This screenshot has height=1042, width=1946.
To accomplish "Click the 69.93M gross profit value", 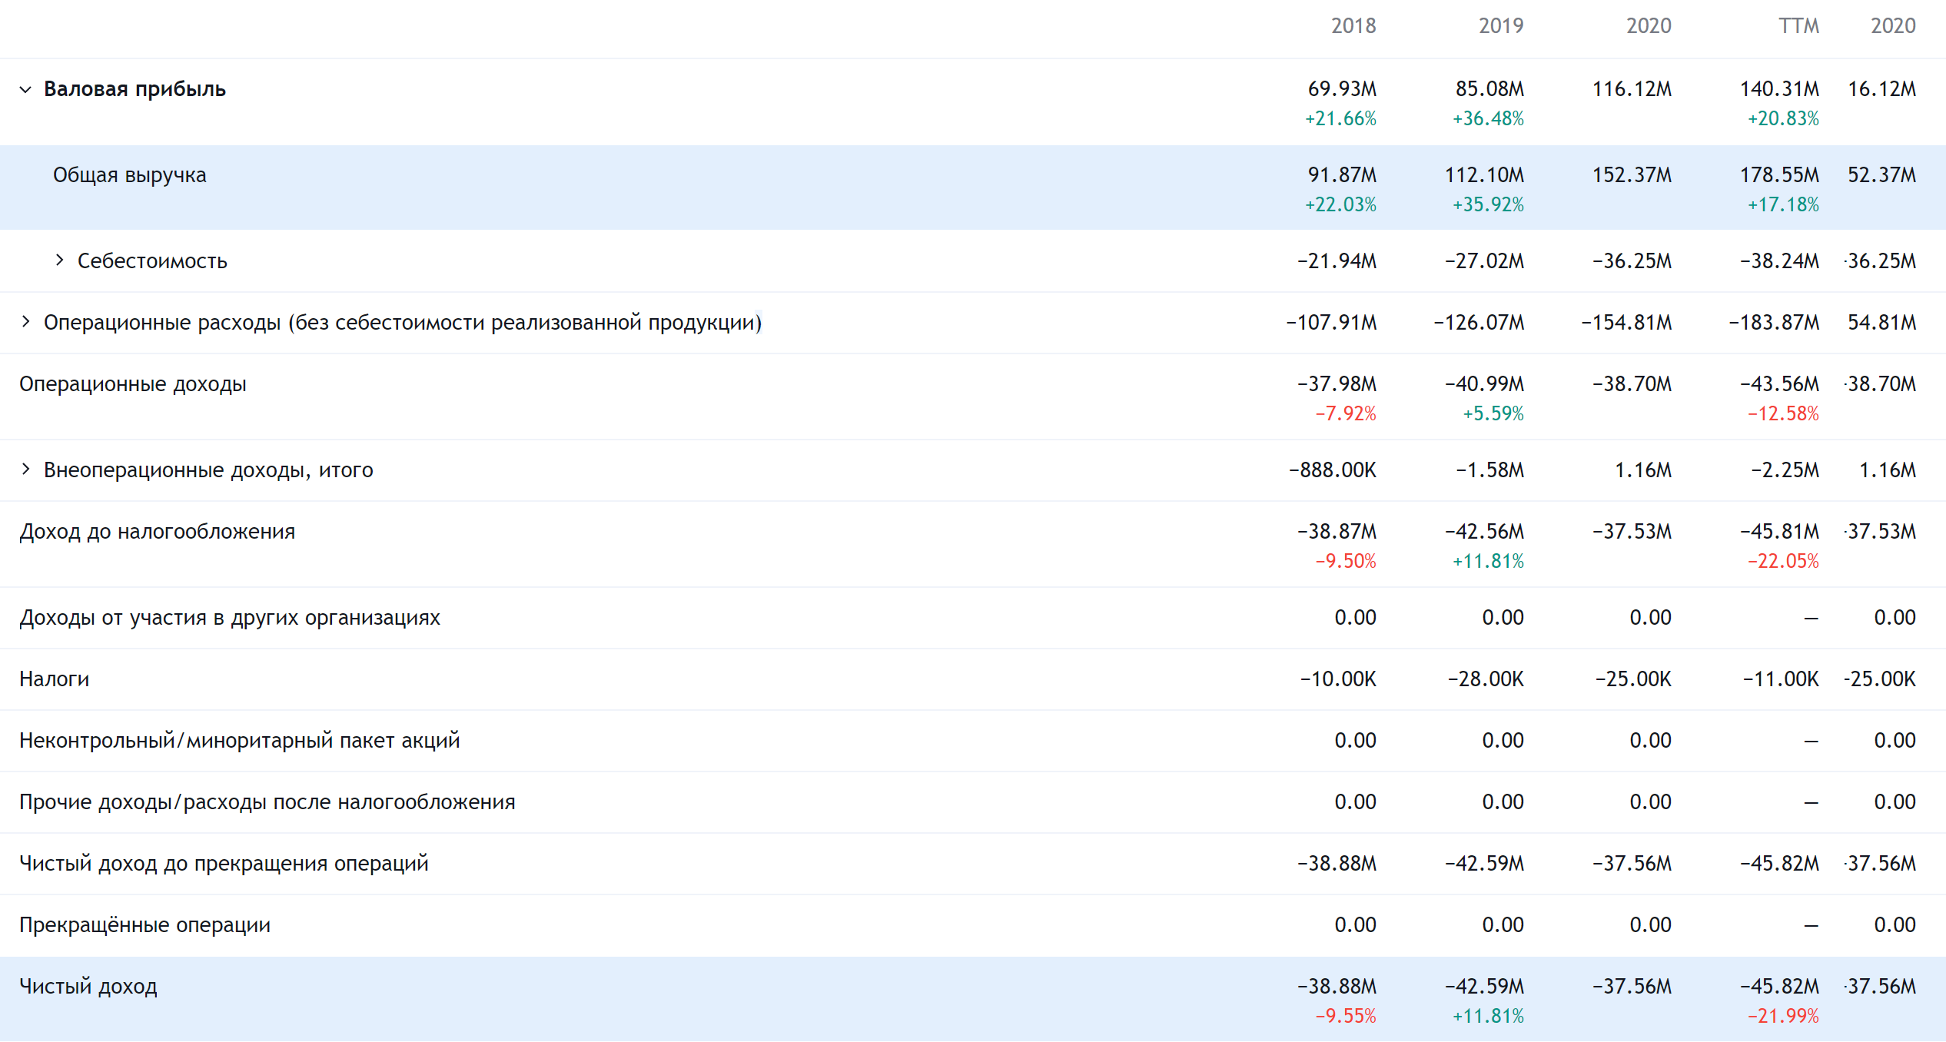I will (x=1342, y=89).
